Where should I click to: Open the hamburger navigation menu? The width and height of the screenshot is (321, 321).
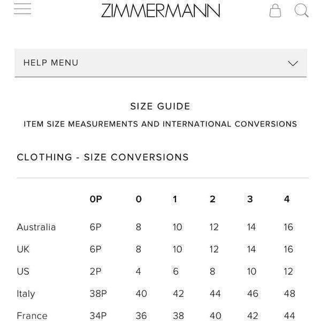(x=22, y=9)
